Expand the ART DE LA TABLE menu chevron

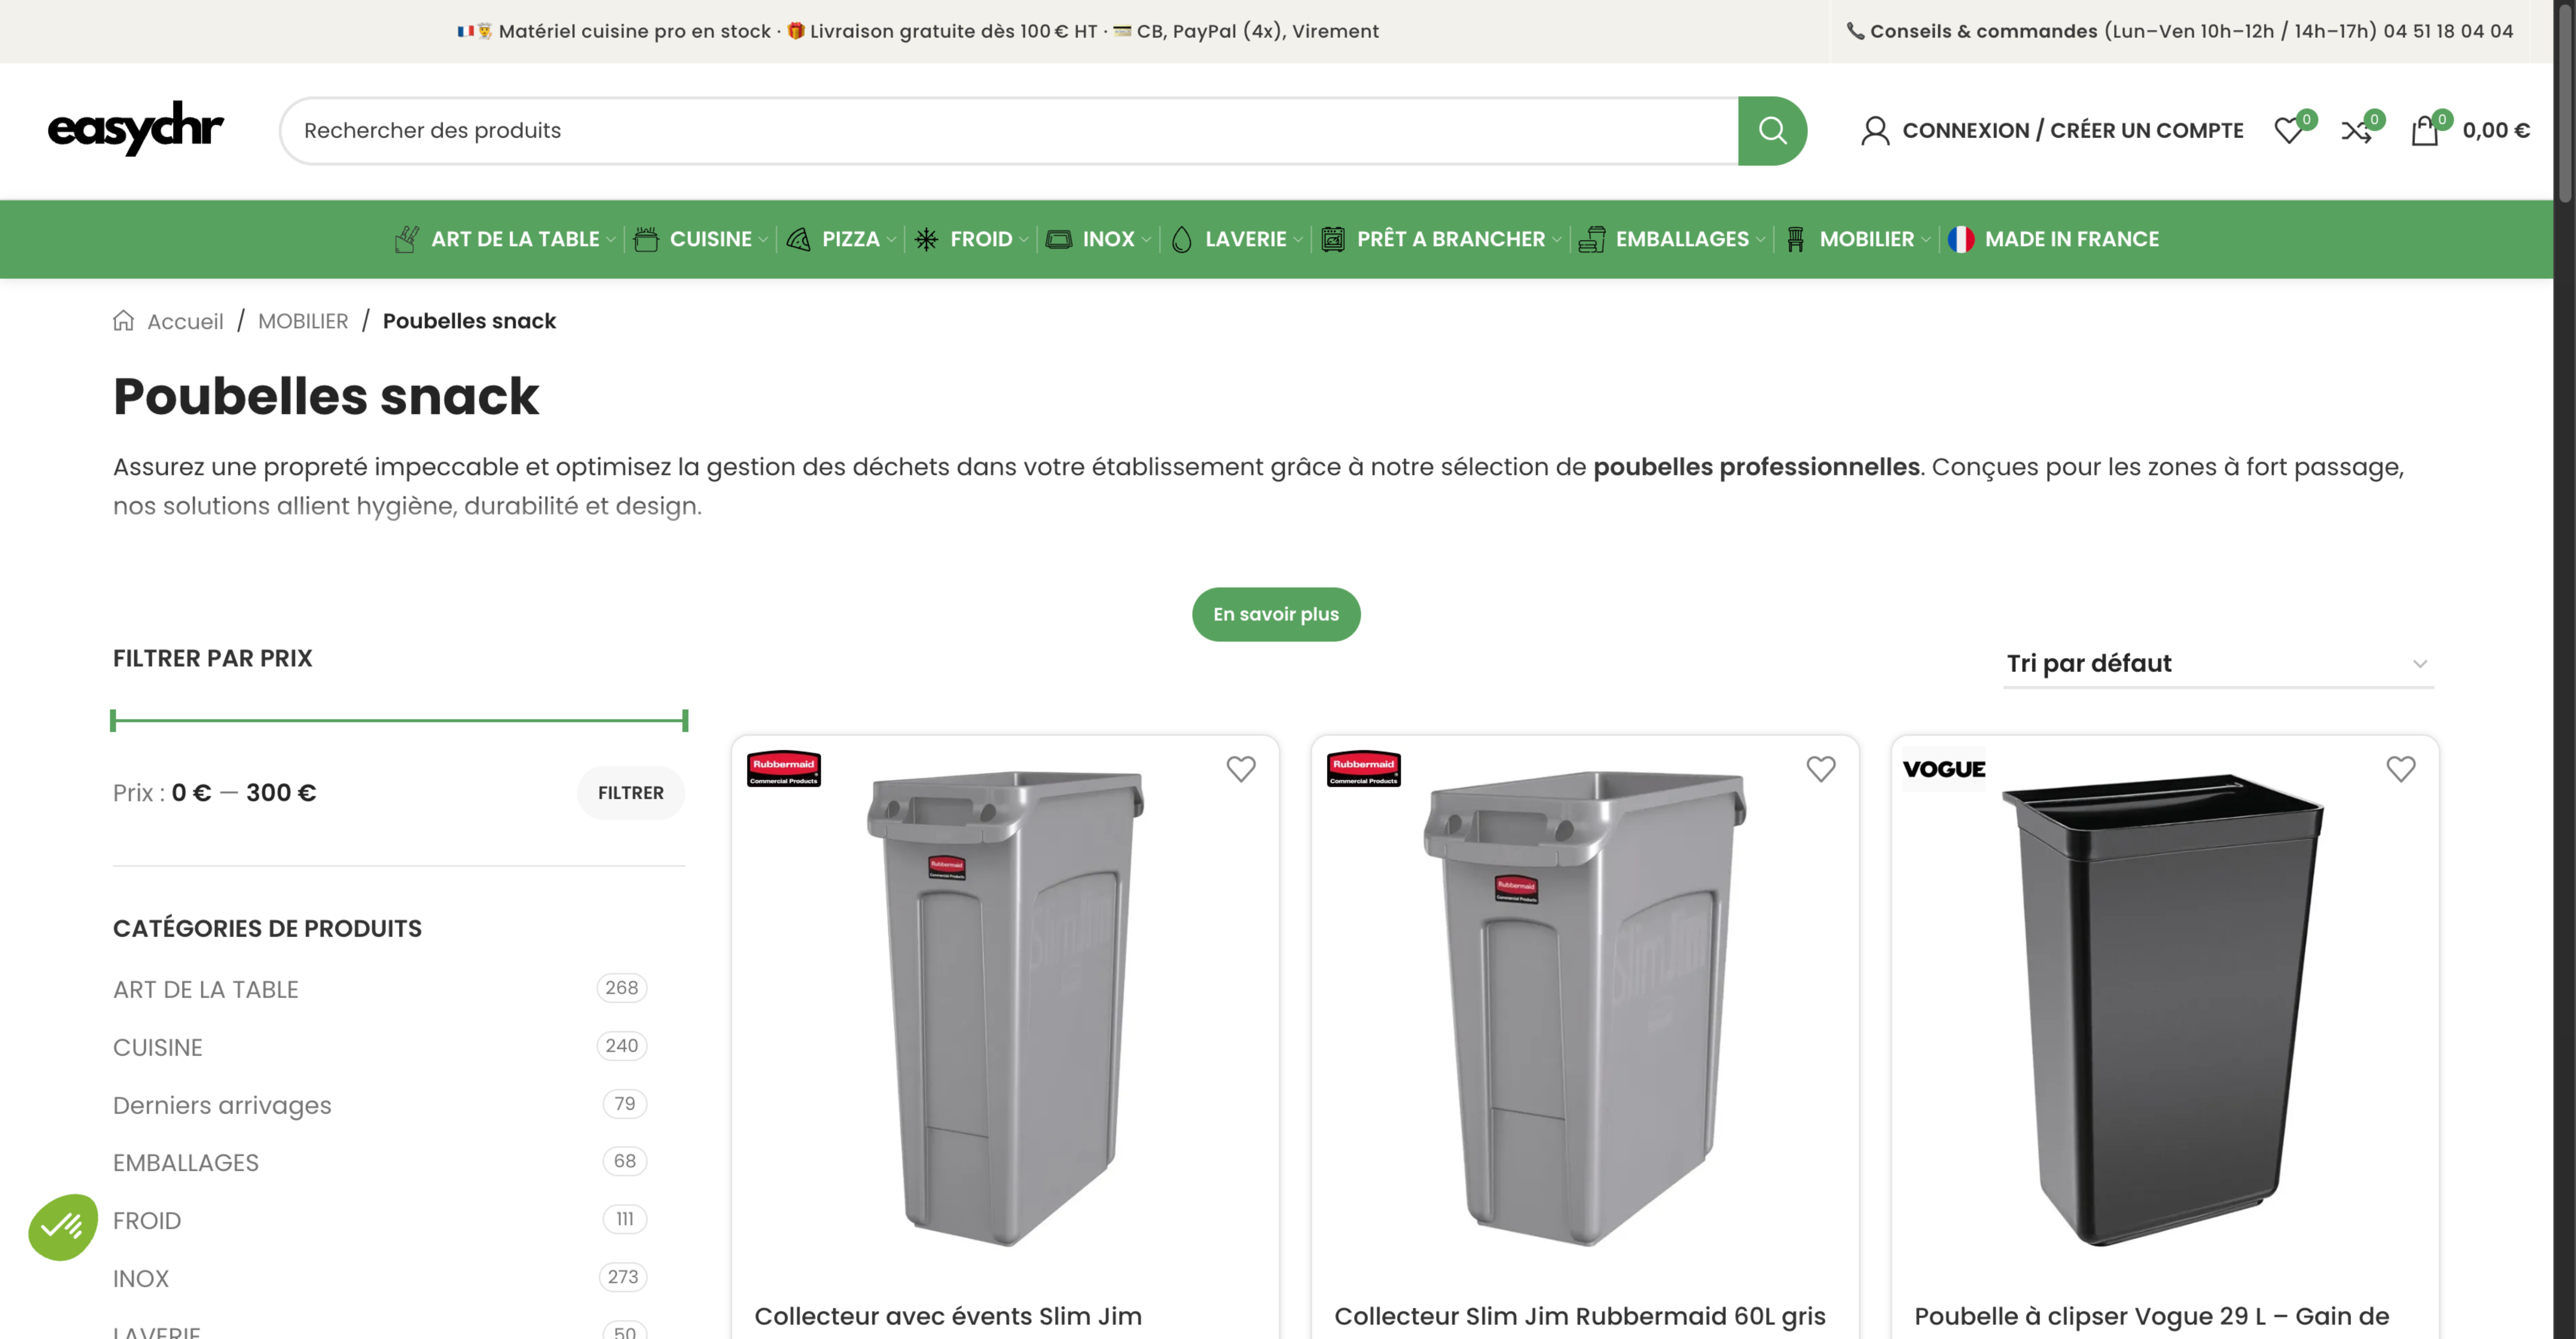611,240
